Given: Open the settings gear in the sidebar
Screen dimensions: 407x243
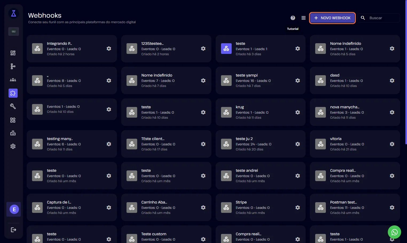Looking at the screenshot, I should 13,146.
